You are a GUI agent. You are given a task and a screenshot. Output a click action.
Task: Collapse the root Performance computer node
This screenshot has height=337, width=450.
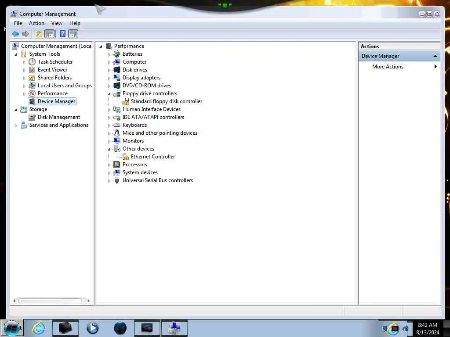point(101,47)
